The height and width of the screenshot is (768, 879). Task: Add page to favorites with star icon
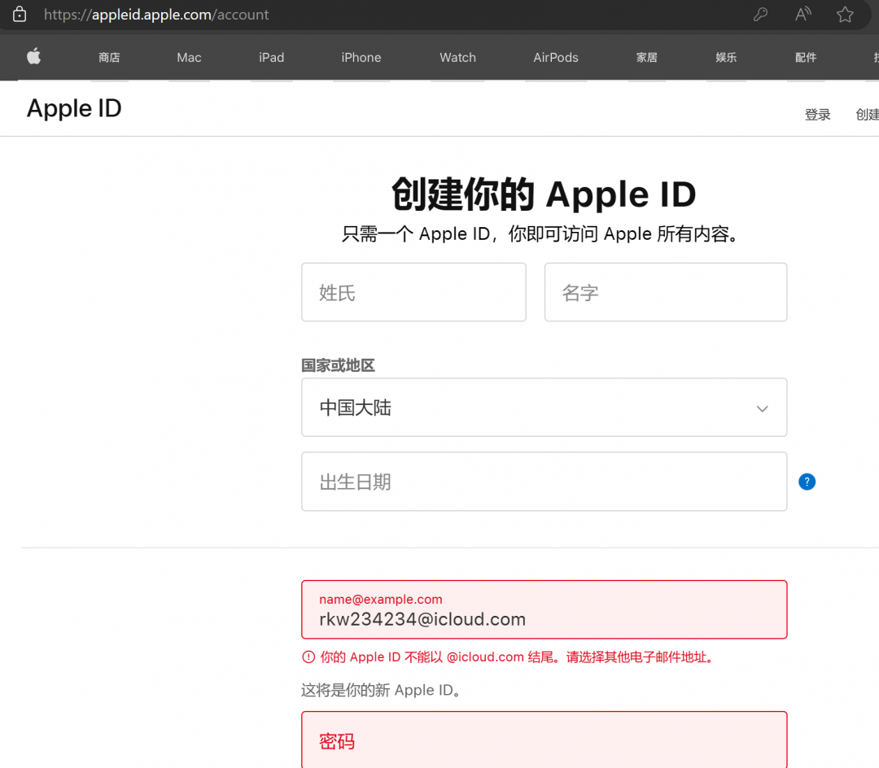click(845, 14)
